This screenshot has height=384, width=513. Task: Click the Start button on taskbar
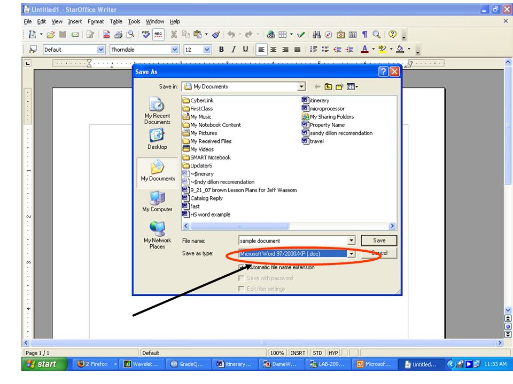tap(44, 364)
